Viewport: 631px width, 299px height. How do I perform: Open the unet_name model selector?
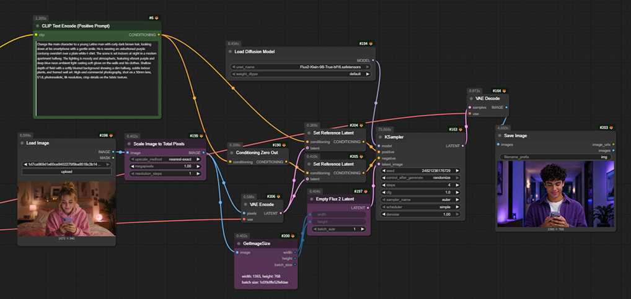[x=300, y=67]
